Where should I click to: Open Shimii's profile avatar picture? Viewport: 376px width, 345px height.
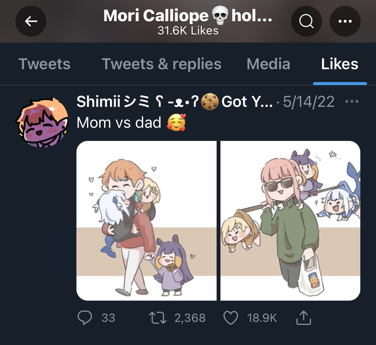[x=42, y=122]
